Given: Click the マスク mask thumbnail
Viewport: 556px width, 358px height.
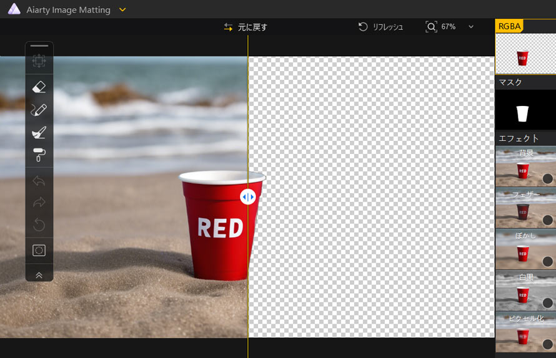Looking at the screenshot, I should (x=525, y=110).
